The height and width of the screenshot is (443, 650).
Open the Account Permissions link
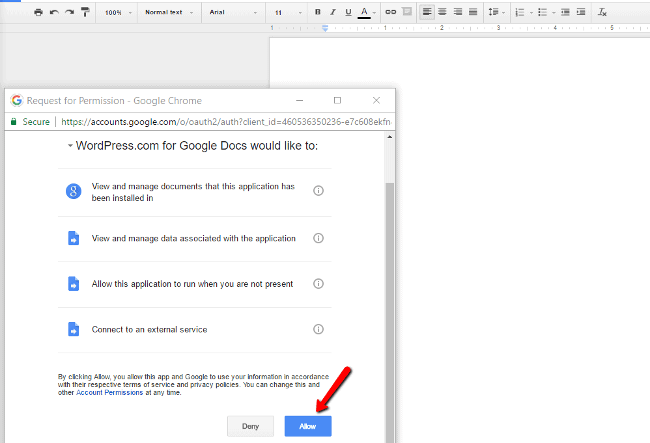[x=109, y=392]
